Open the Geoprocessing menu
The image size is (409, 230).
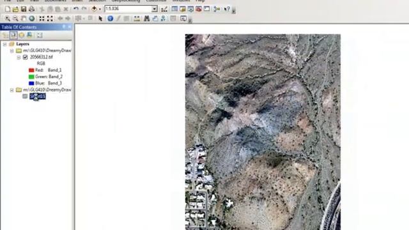[x=126, y=1]
